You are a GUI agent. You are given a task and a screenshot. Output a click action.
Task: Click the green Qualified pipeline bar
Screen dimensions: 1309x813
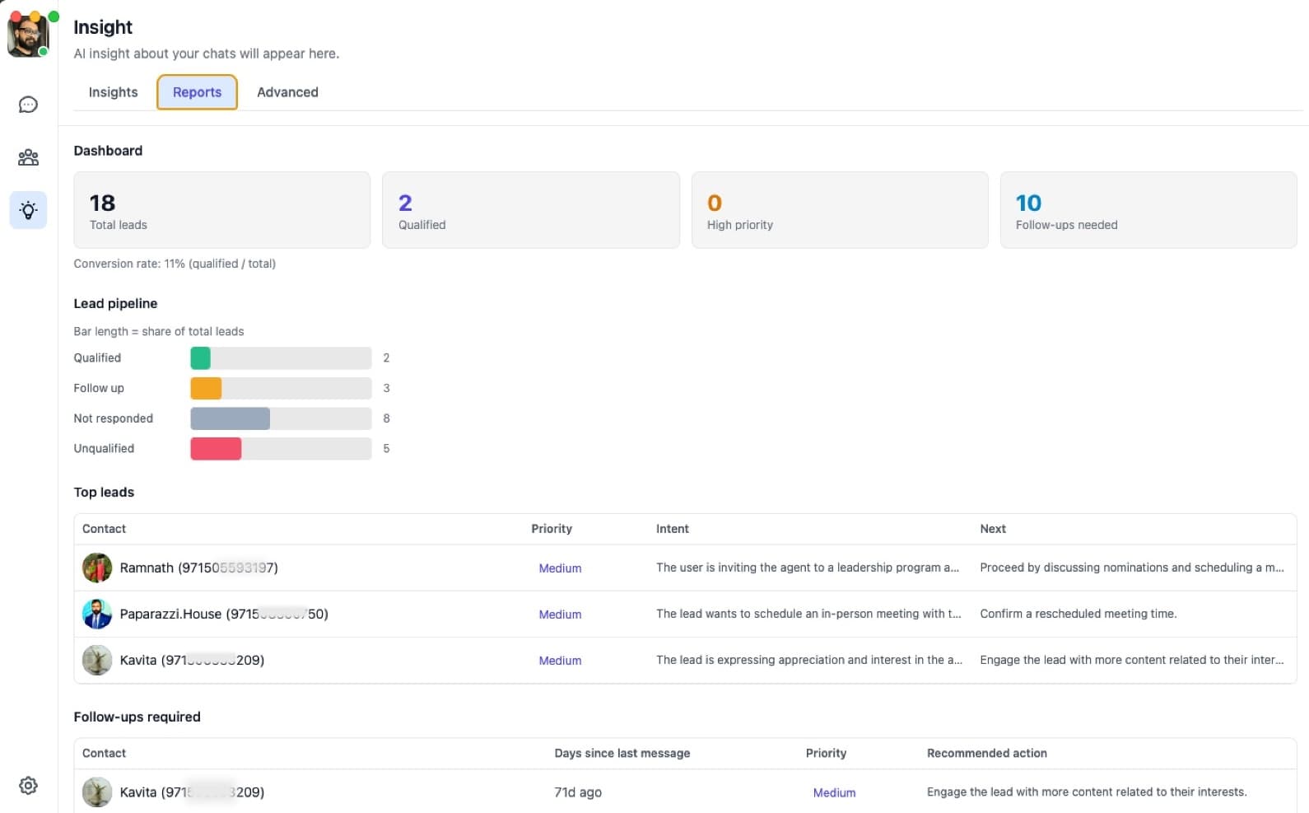click(x=200, y=358)
